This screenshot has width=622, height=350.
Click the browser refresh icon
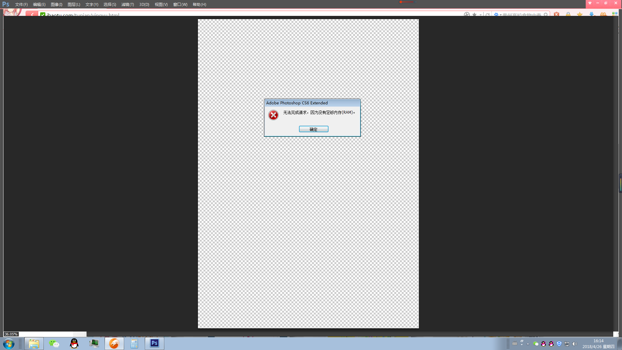point(488,15)
